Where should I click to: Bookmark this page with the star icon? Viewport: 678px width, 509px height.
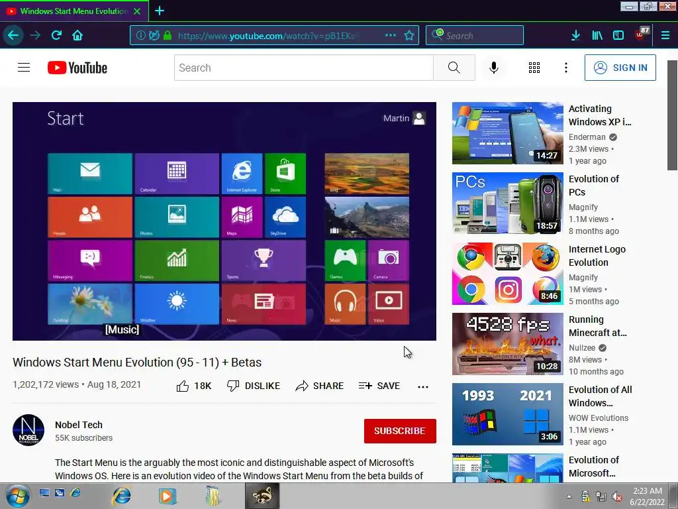click(409, 36)
